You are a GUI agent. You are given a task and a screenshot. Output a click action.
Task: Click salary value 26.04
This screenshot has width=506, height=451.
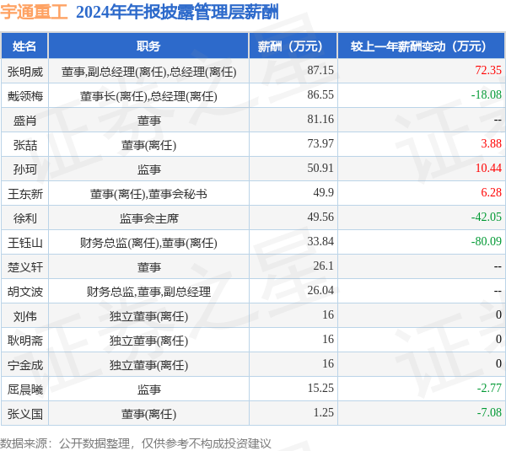pos(320,290)
